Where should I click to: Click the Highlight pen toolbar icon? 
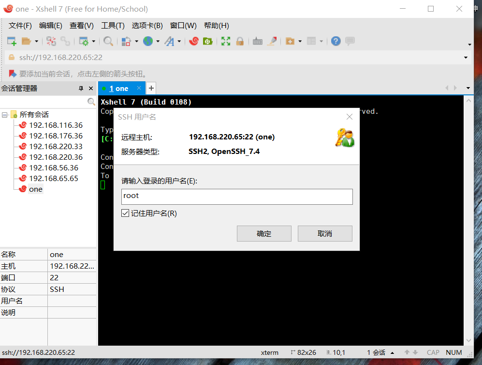pyautogui.click(x=272, y=41)
